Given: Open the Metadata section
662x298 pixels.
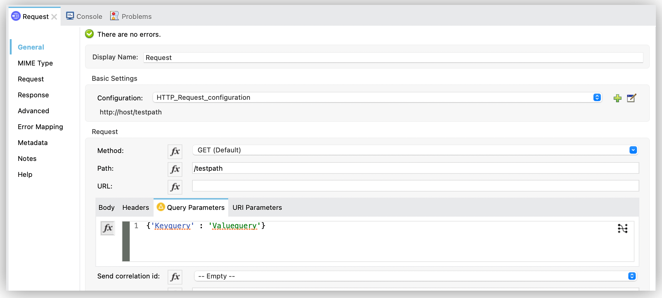Looking at the screenshot, I should click(x=33, y=143).
